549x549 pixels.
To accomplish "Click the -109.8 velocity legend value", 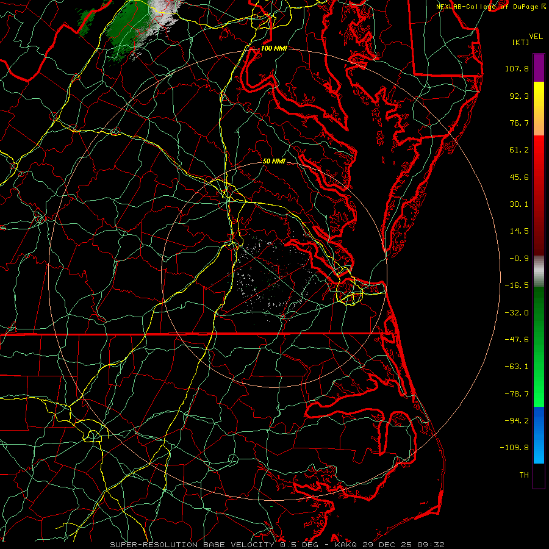I will pos(514,448).
